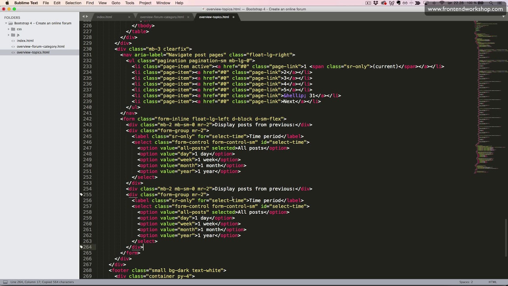
Task: Open the Tools menu
Action: 129,3
